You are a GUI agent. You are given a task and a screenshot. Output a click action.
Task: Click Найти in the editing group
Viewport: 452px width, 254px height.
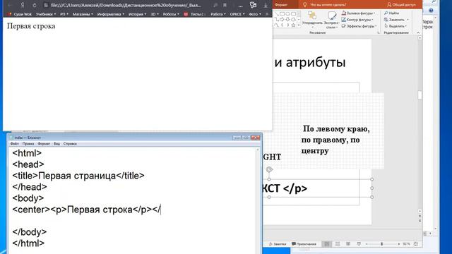392,13
